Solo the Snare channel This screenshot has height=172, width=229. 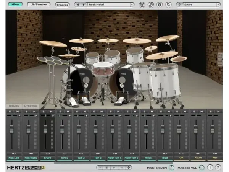(44, 112)
